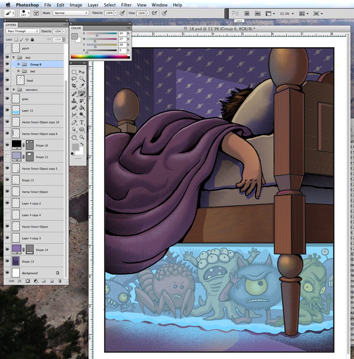Screen dimensions: 354x359
Task: Select the Zoom tool in the toolbox
Action: pyautogui.click(x=82, y=137)
